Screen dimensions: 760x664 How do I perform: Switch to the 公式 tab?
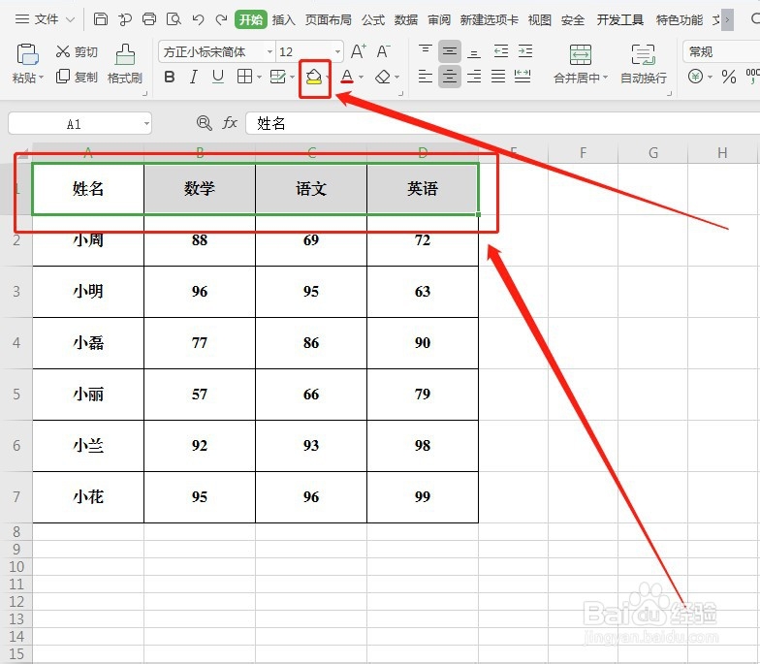tap(373, 19)
